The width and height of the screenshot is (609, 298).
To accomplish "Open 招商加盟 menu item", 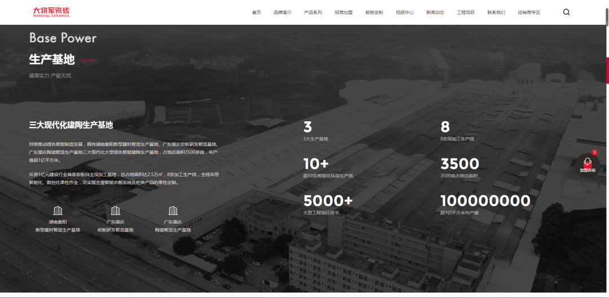I will click(343, 12).
